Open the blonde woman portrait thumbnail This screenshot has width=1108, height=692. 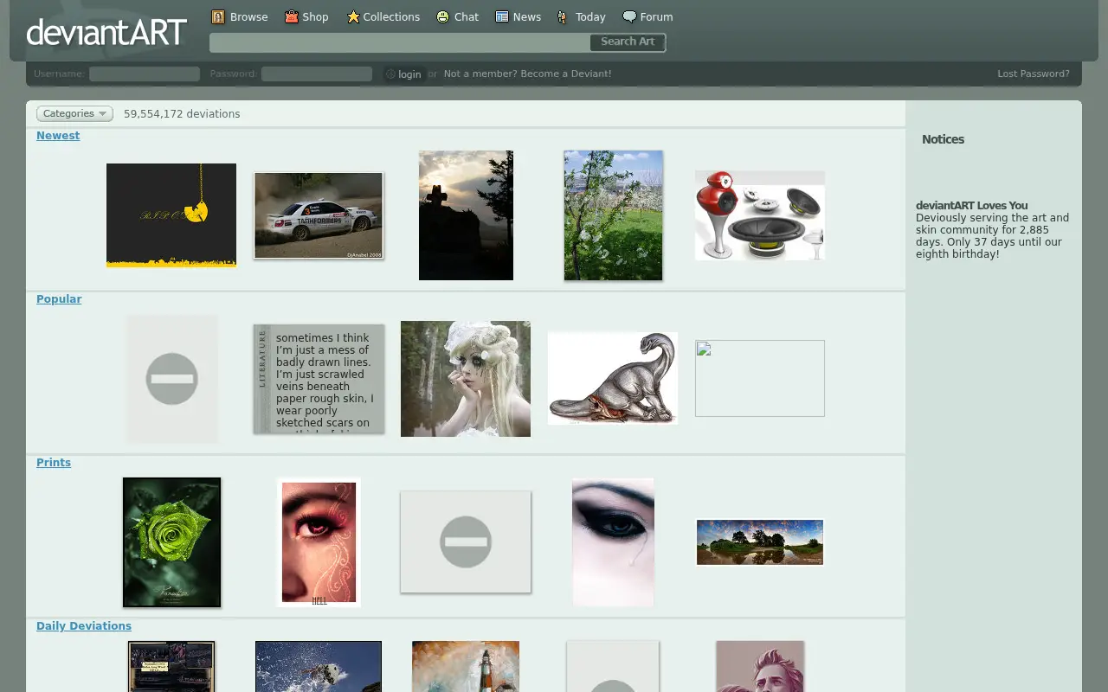(x=466, y=379)
